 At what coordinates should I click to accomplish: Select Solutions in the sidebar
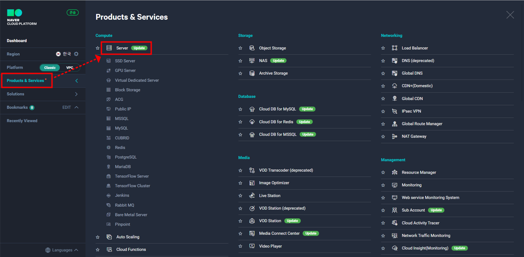(15, 94)
